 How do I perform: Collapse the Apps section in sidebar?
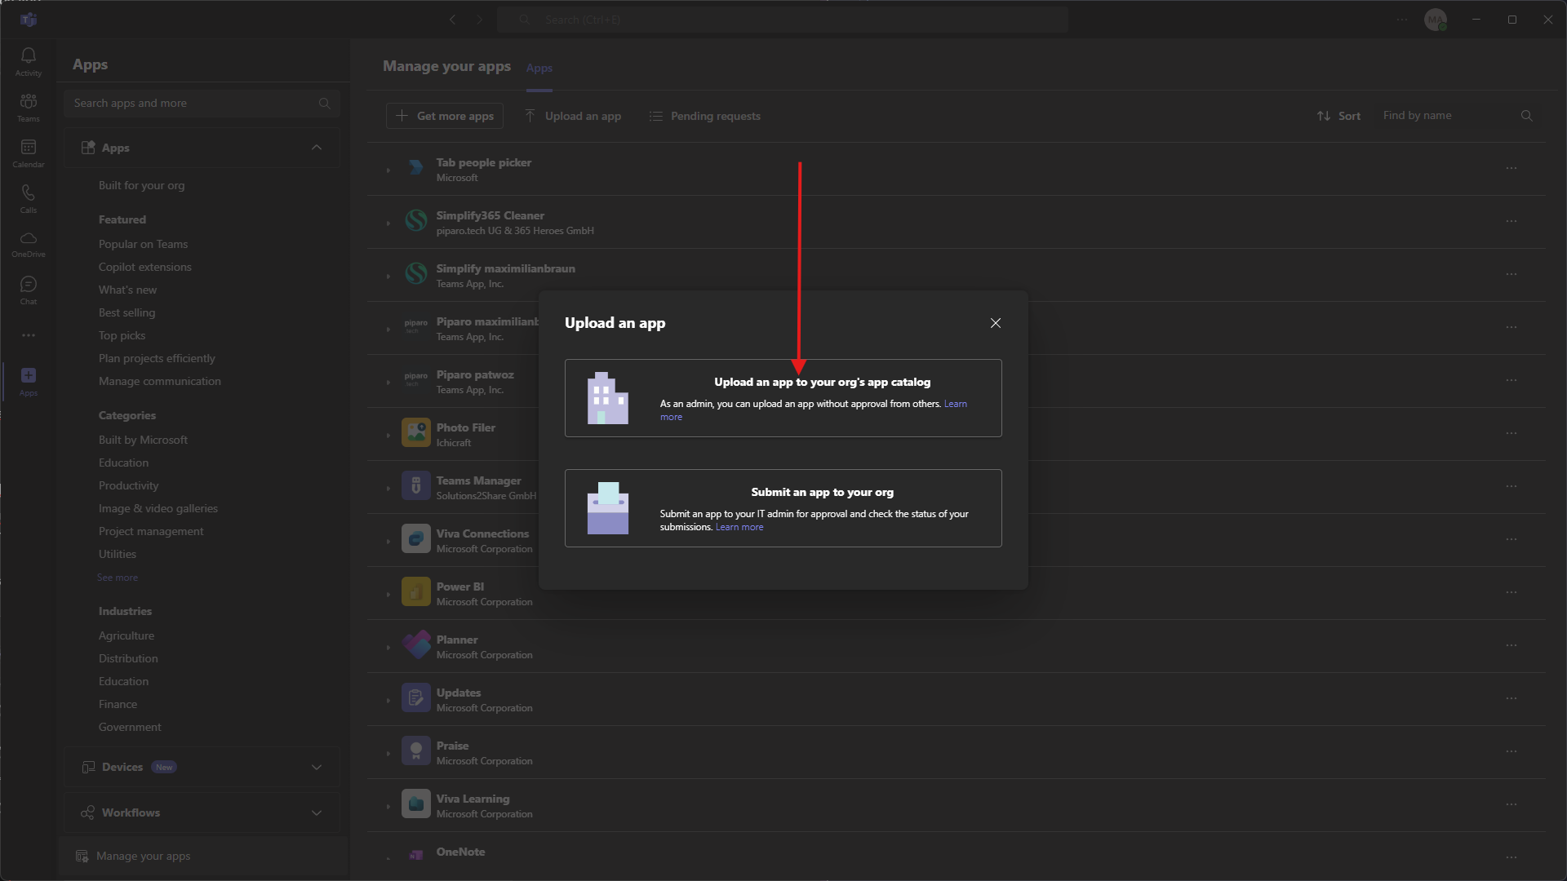317,148
